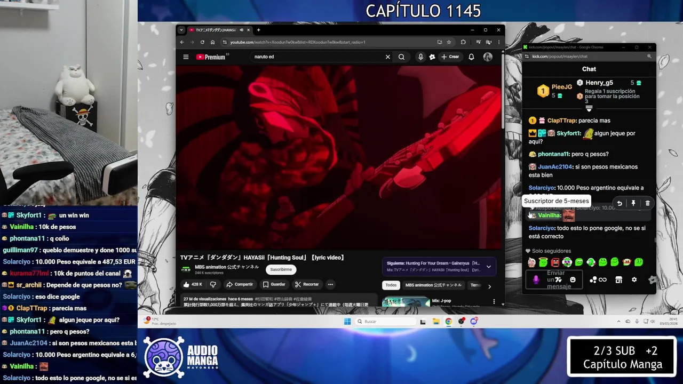
Task: Dislike the video with thumbs-down
Action: click(213, 284)
